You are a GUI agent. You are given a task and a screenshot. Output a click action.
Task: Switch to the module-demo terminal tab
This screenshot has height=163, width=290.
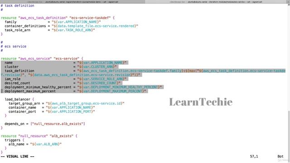[72, 2]
